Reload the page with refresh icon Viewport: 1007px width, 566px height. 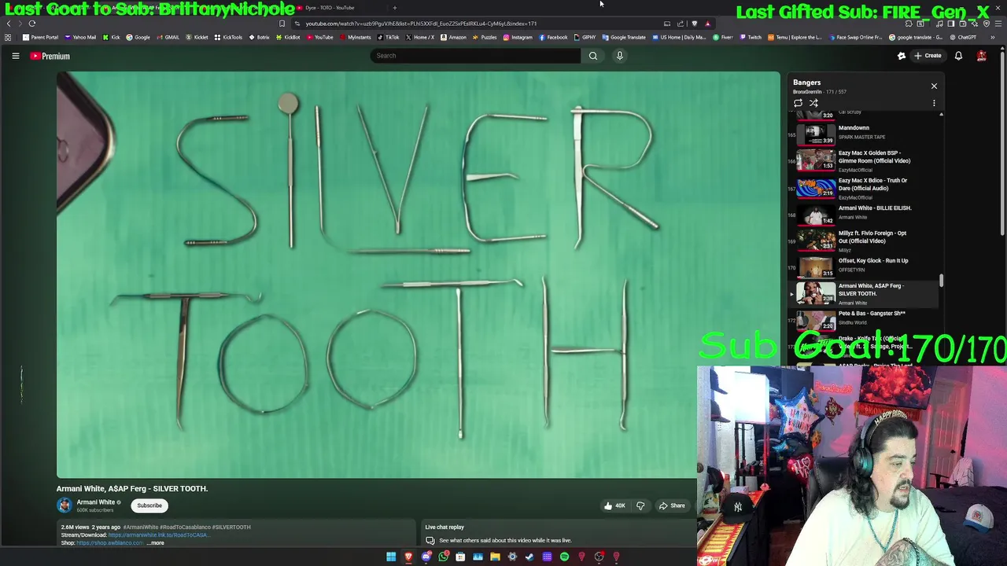tap(32, 24)
